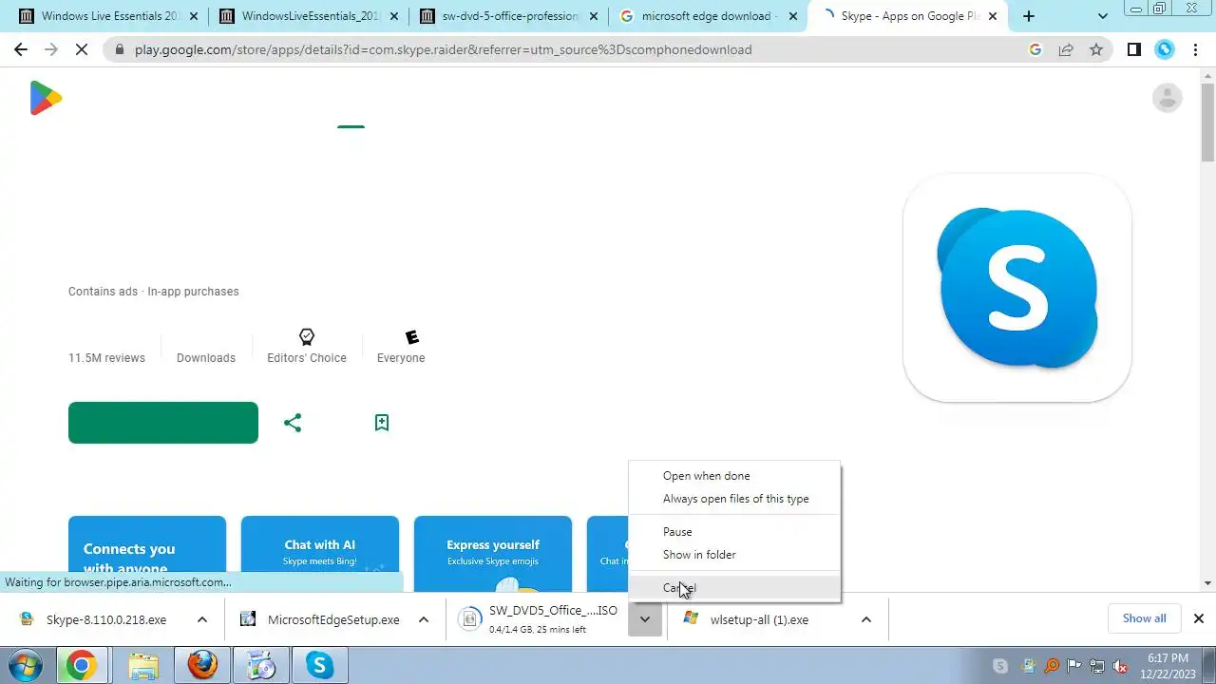Click Chrome icon in taskbar
The image size is (1216, 684).
(x=81, y=666)
